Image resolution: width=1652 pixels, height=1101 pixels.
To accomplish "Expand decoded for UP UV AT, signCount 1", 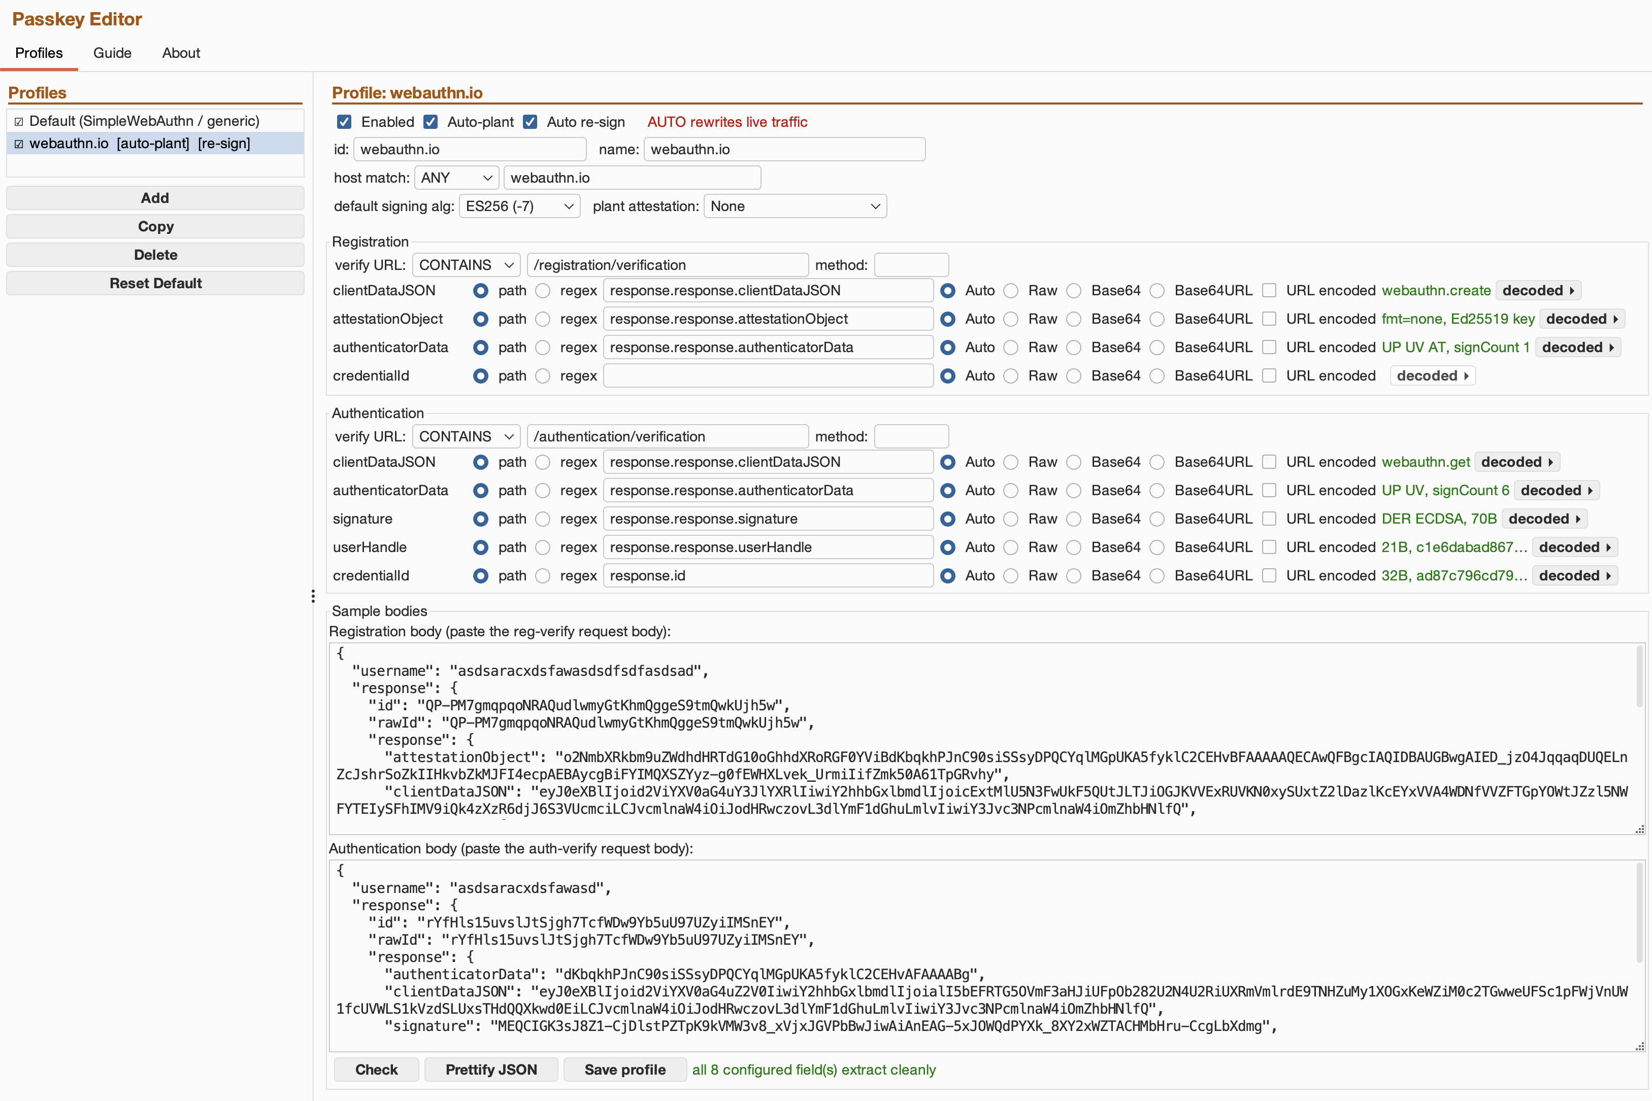I will pos(1577,348).
